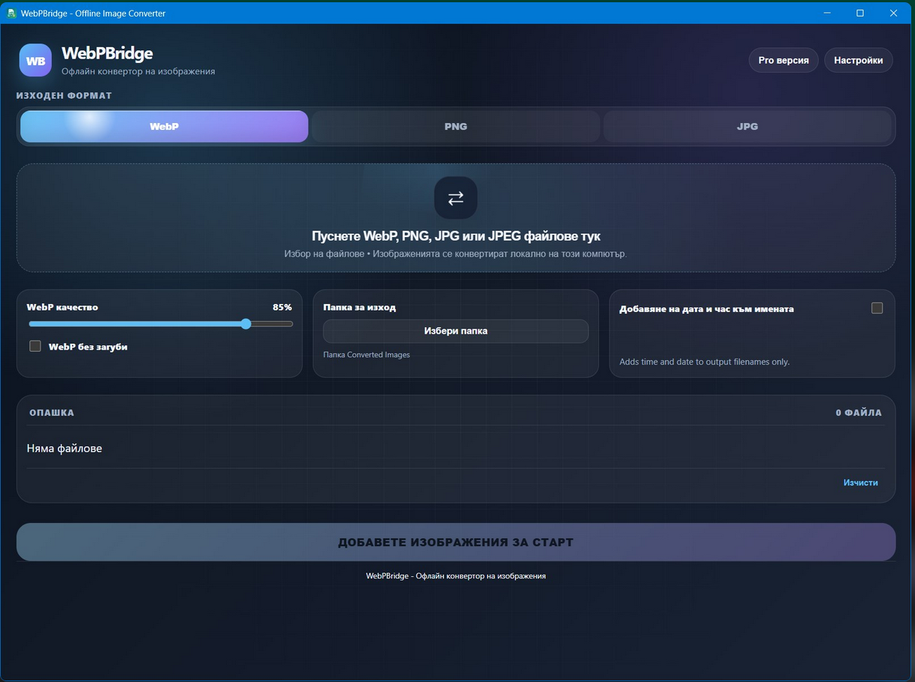Screen dimensions: 915x682
Task: Click Избери папка to choose output folder
Action: 456,331
